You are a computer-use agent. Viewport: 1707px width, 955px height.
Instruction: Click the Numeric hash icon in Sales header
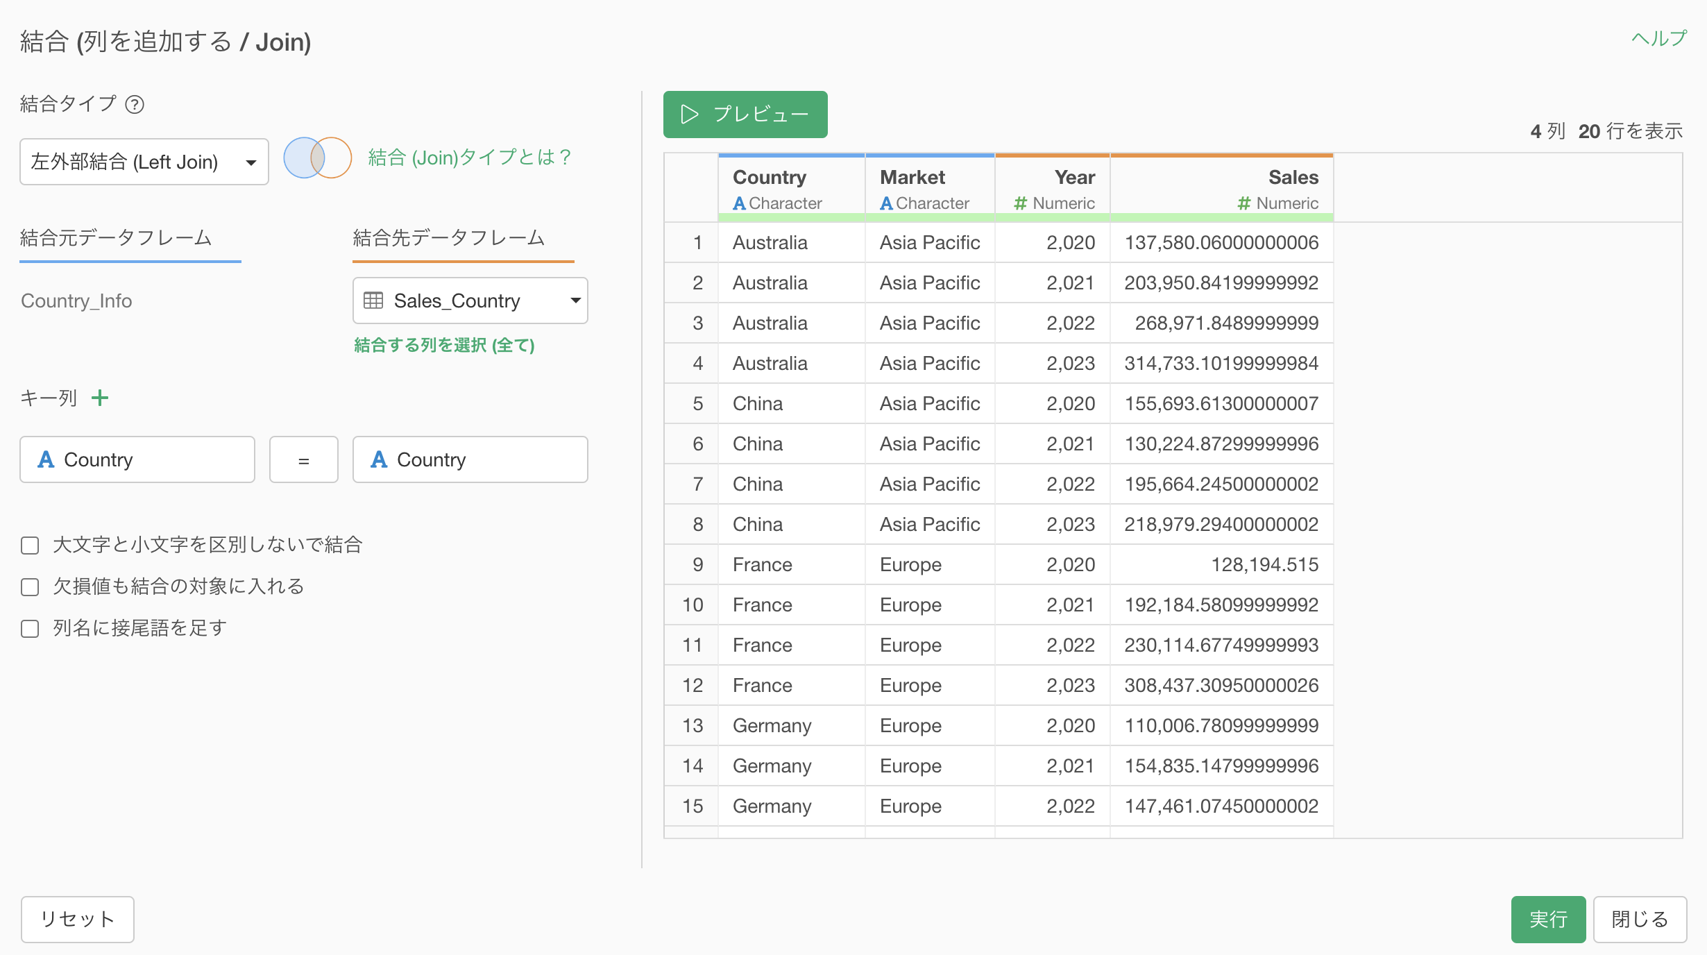[x=1243, y=203]
